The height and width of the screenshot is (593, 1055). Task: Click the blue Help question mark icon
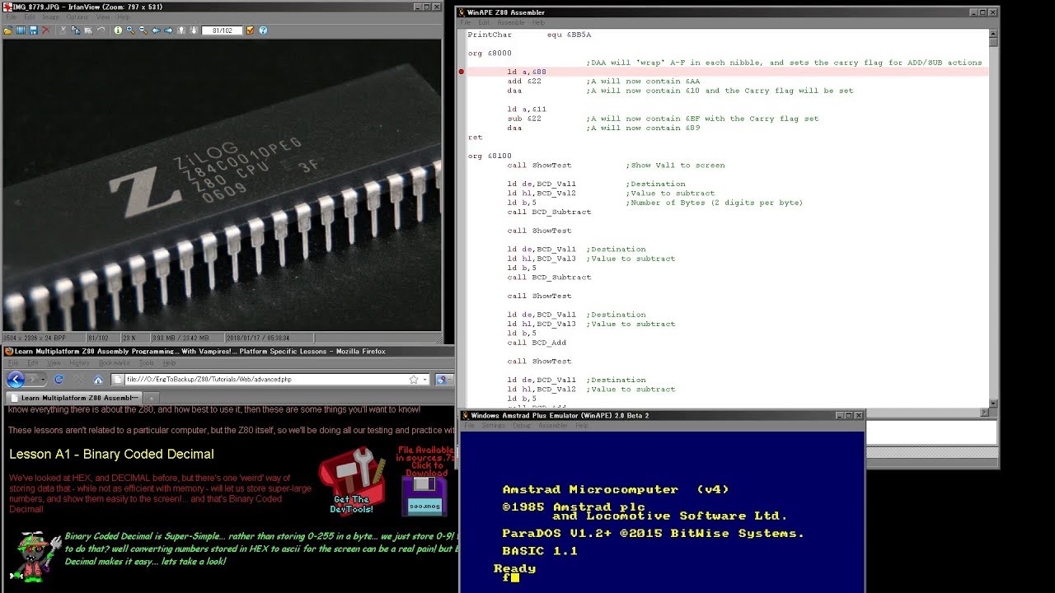[263, 30]
